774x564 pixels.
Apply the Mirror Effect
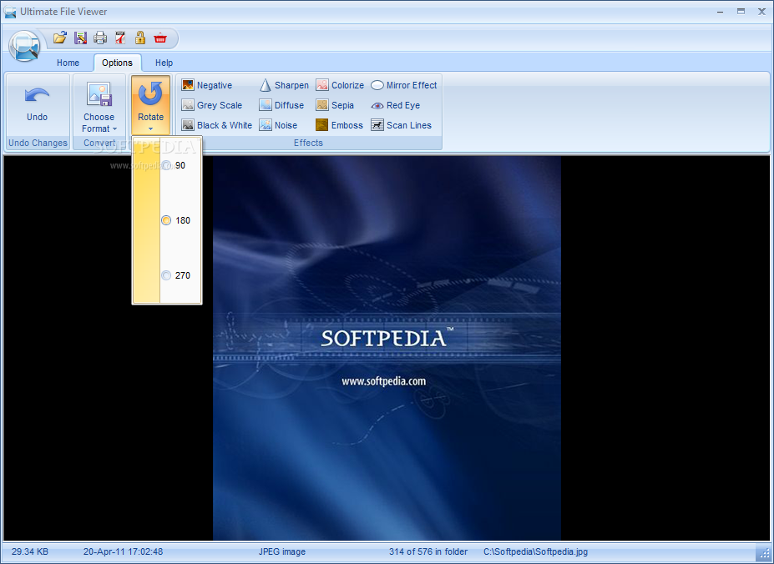coord(404,85)
